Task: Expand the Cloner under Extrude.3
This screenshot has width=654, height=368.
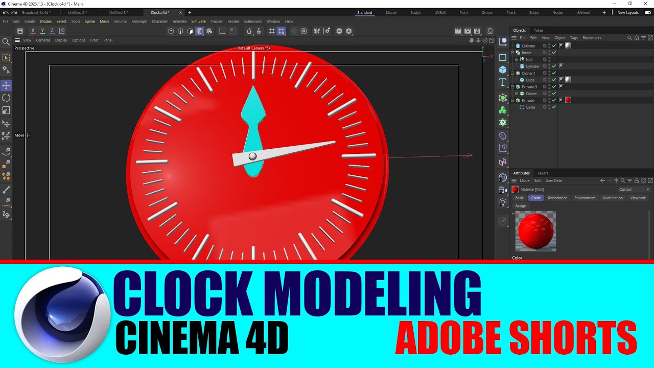Action: (517, 94)
